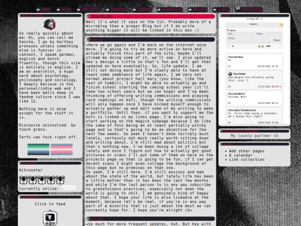Click the red dot on Saschaaa's message
This screenshot has height=226, width=301.
pos(280,86)
